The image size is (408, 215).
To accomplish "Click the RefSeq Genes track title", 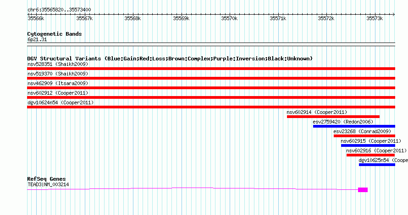I will tap(46, 179).
